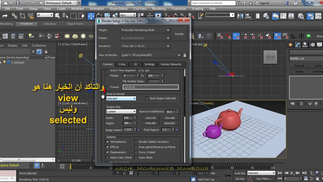The width and height of the screenshot is (323, 182).
Task: Click the Select and Link tool
Action: [14, 16]
